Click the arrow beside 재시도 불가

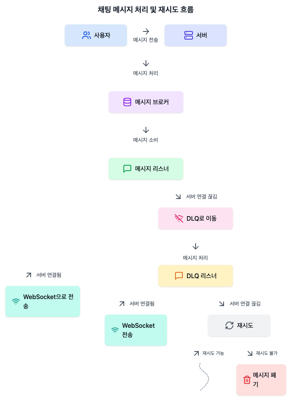point(250,353)
